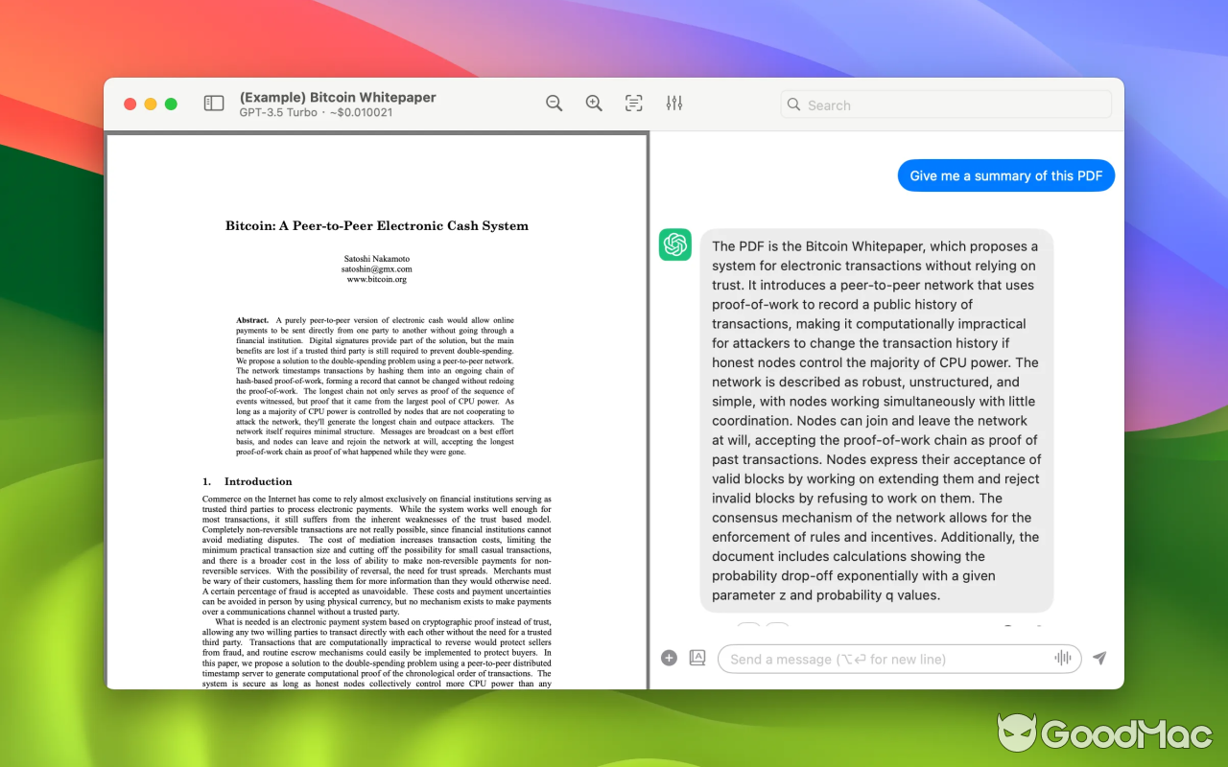Screen dimensions: 1228x767
Task: Select the 'Give me a summary' bubble
Action: pos(1005,175)
